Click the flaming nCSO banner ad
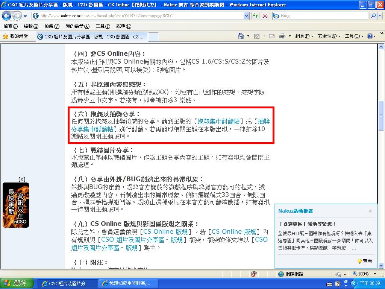The width and height of the screenshot is (385, 289). (x=16, y=205)
